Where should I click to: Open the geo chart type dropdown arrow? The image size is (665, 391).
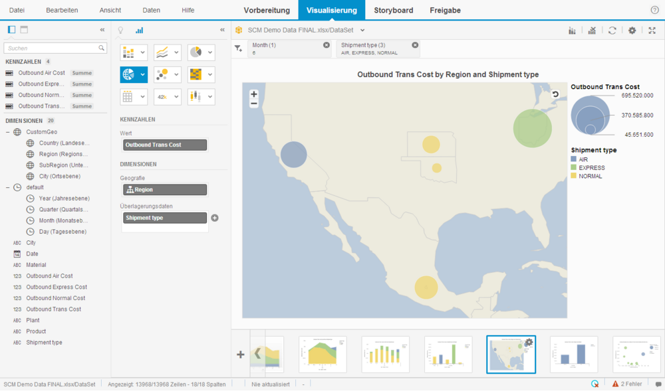coord(142,74)
